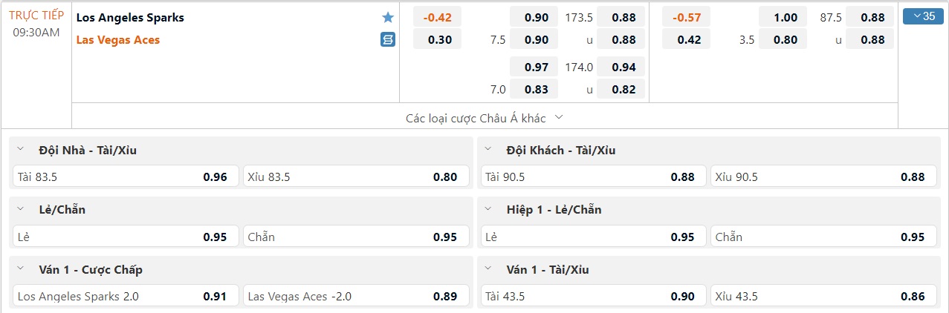
Task: Collapse the Đội Nhà - Tài/Xiu section
Action: pos(21,150)
